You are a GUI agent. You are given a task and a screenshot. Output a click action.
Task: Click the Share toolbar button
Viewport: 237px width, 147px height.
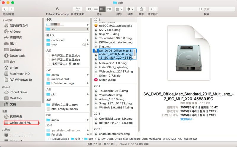(141, 9)
